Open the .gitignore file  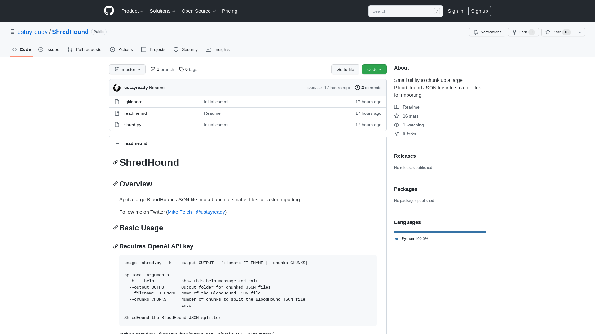tap(133, 102)
